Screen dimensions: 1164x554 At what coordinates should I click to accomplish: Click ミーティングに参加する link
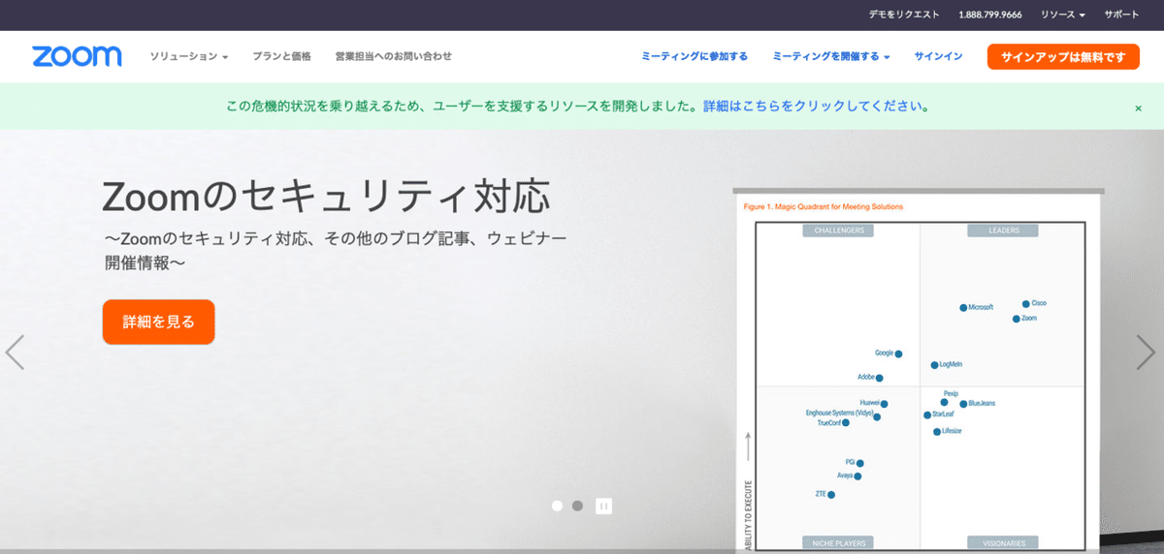tap(695, 56)
